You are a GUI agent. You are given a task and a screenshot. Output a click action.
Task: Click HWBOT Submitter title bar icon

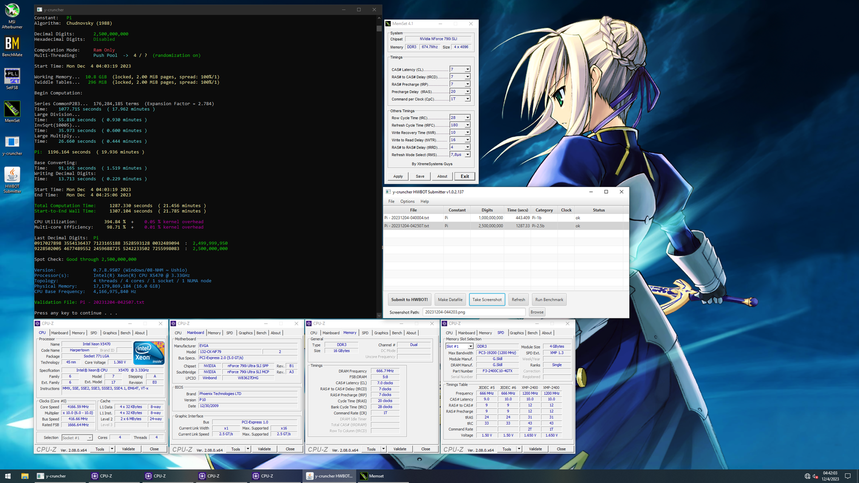click(x=388, y=192)
